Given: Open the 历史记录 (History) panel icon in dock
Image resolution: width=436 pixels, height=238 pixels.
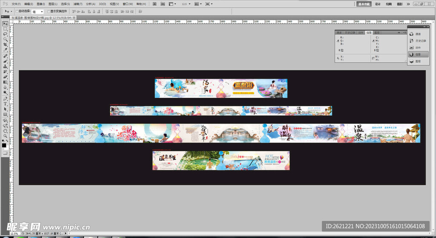Looking at the screenshot, I should tap(412, 41).
